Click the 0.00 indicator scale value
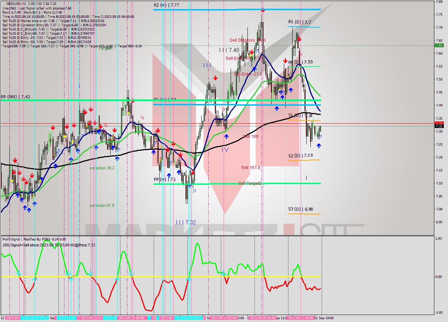Screen dimensions: 448x322 coord(439,276)
